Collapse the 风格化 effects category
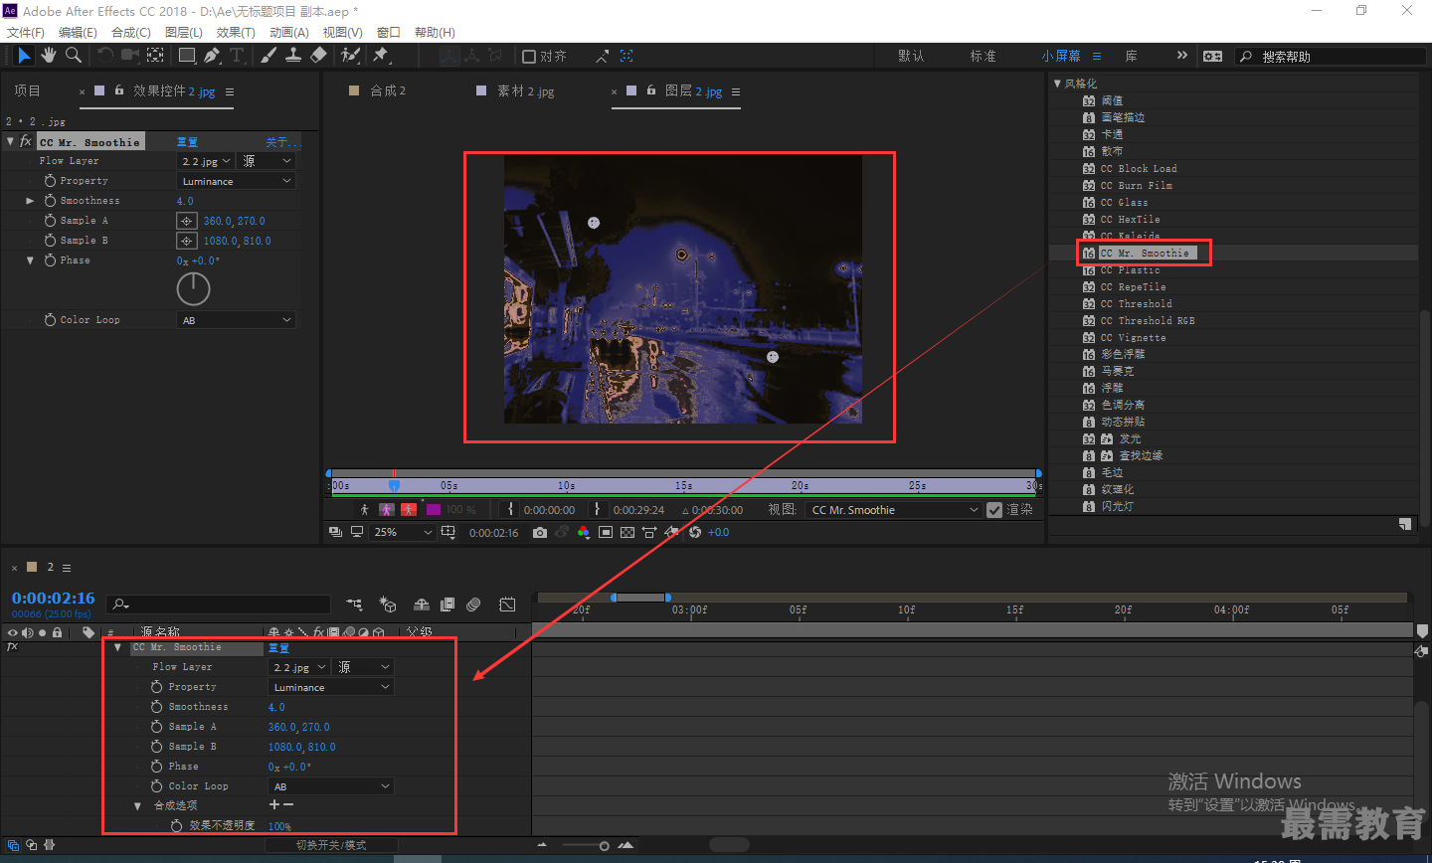 pos(1057,84)
